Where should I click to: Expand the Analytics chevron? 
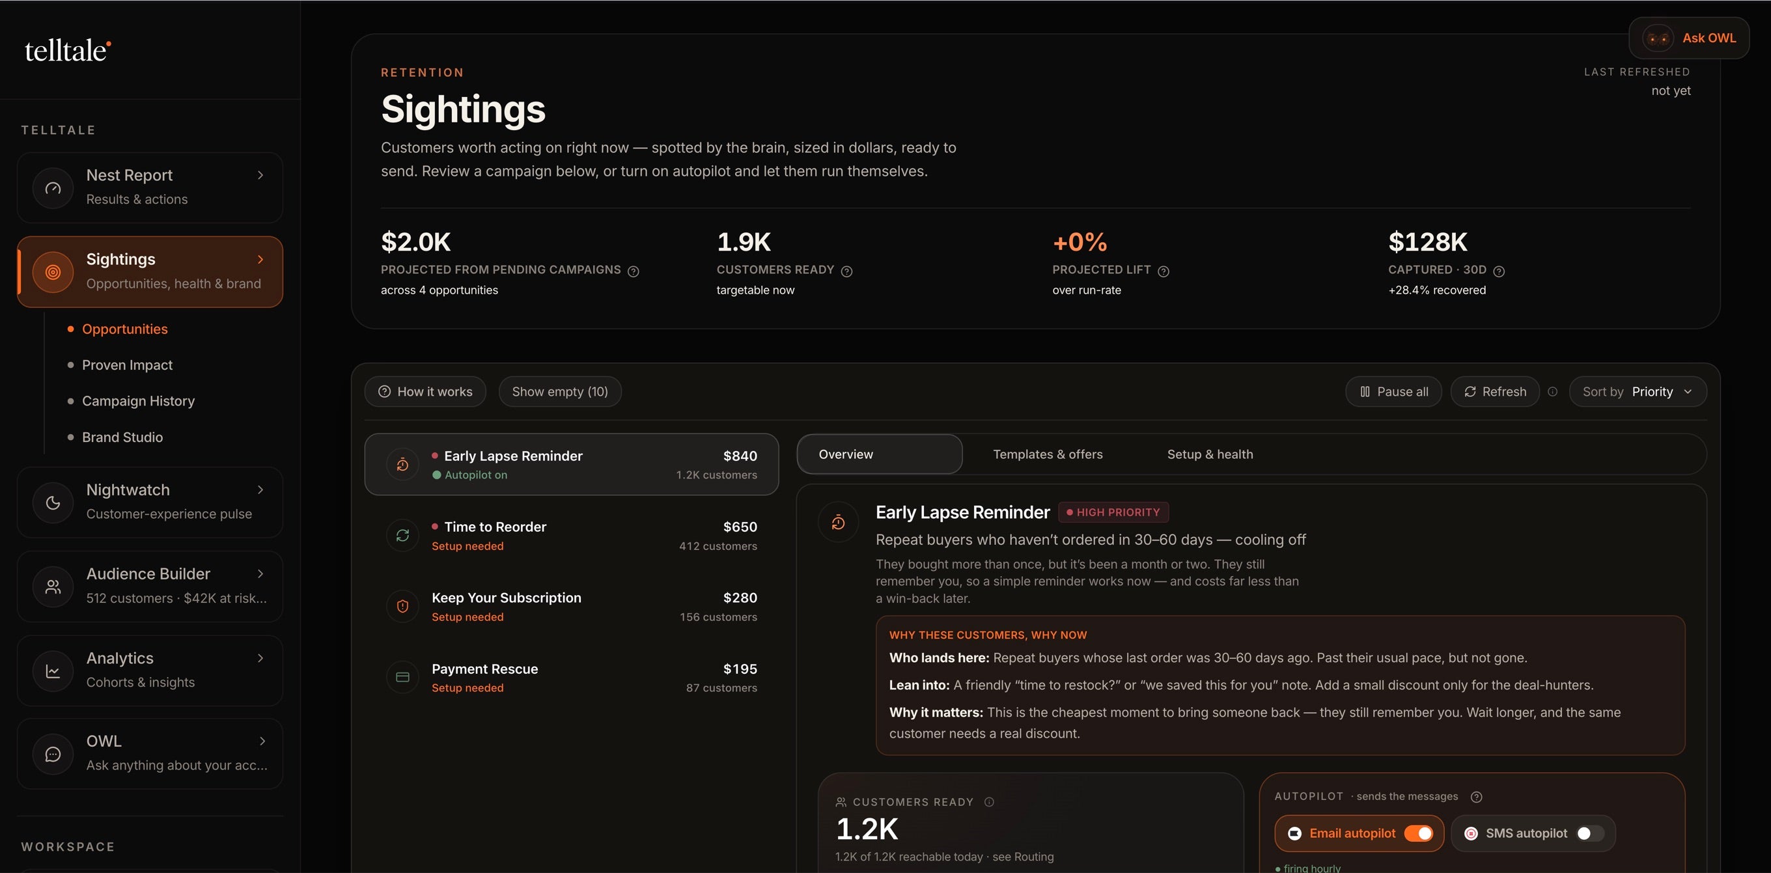[x=260, y=659]
